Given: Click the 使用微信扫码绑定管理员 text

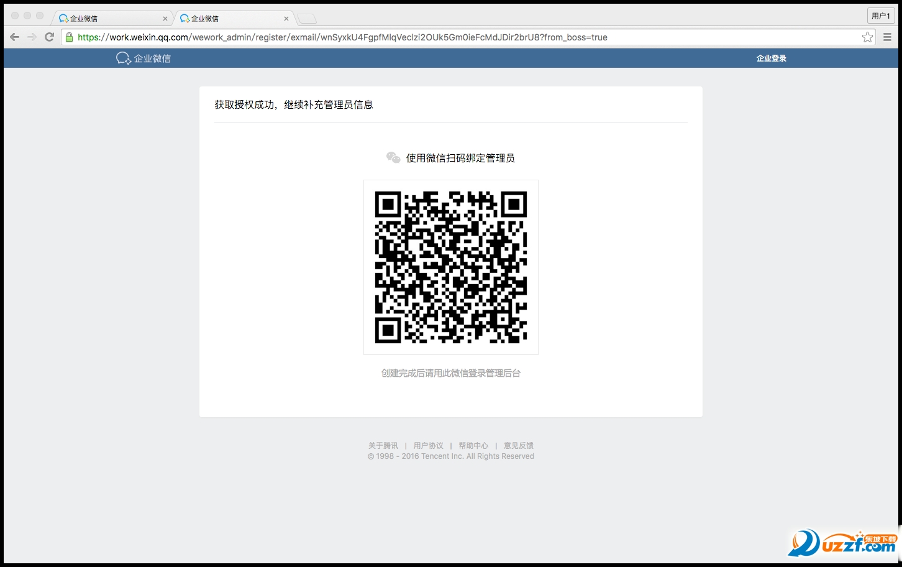Looking at the screenshot, I should pos(460,158).
